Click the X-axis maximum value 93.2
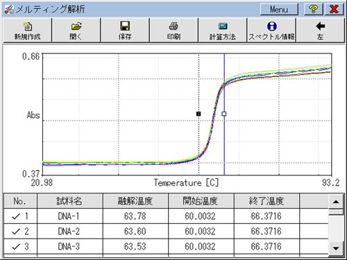Screen dimensions: 347x260 tap(330, 183)
